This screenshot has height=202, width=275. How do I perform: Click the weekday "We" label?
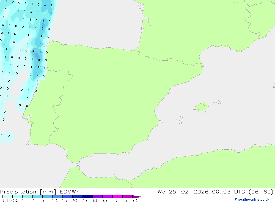pos(161,192)
